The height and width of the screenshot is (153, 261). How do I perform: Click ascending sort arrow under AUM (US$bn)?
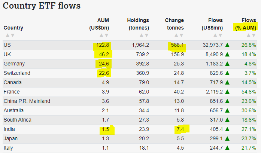click(x=101, y=36)
